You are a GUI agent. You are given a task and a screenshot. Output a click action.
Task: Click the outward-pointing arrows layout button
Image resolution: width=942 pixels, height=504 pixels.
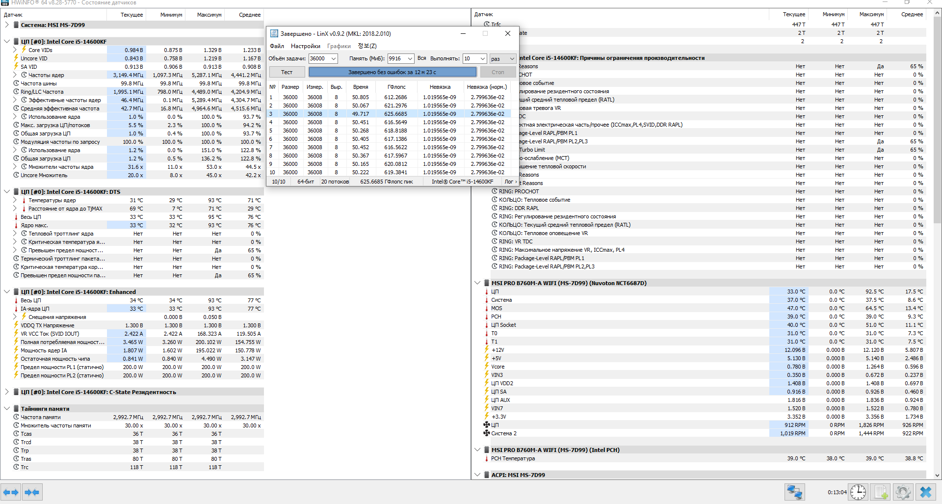click(x=11, y=492)
